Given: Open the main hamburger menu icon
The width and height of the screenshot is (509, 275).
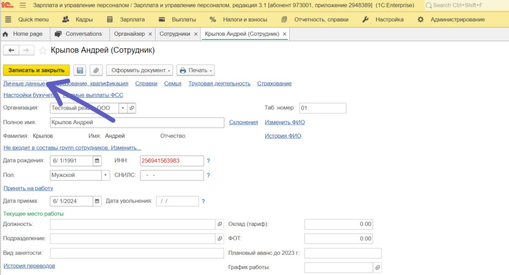Looking at the screenshot, I should 23,5.
